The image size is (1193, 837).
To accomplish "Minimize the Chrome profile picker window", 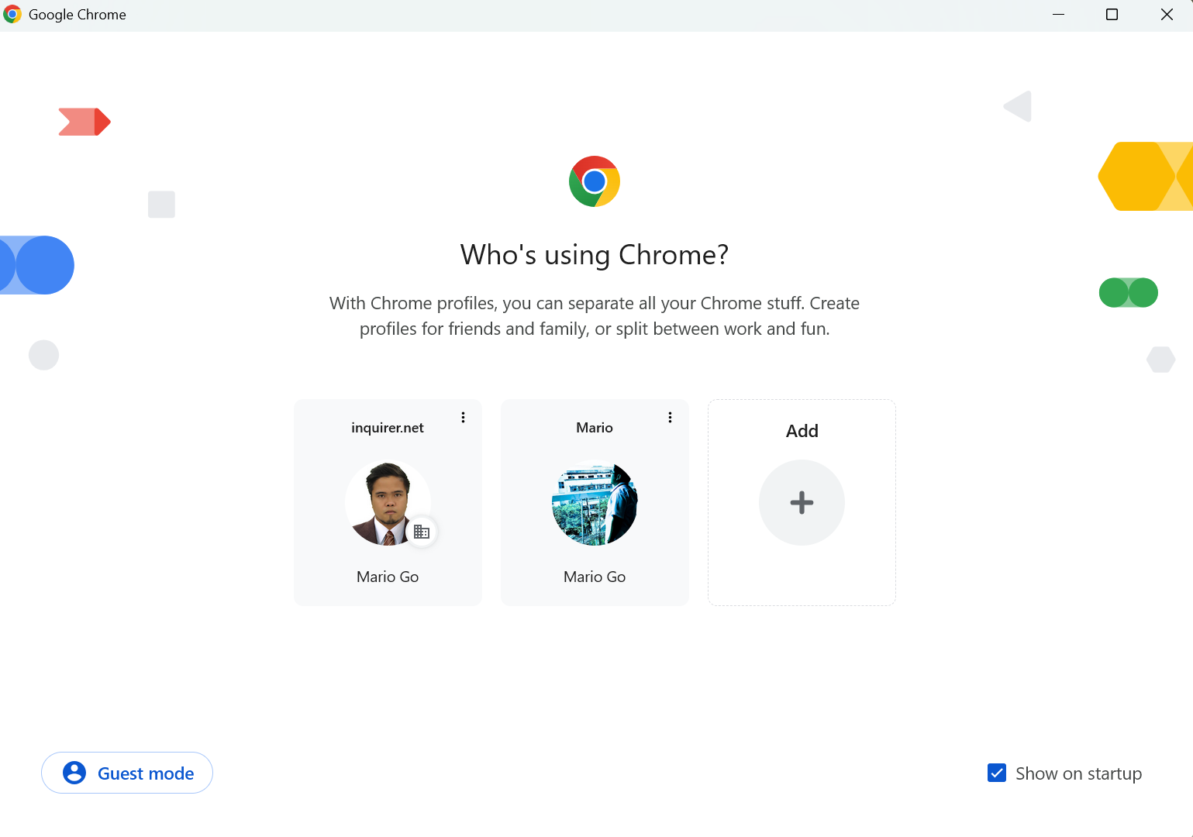I will 1058,15.
